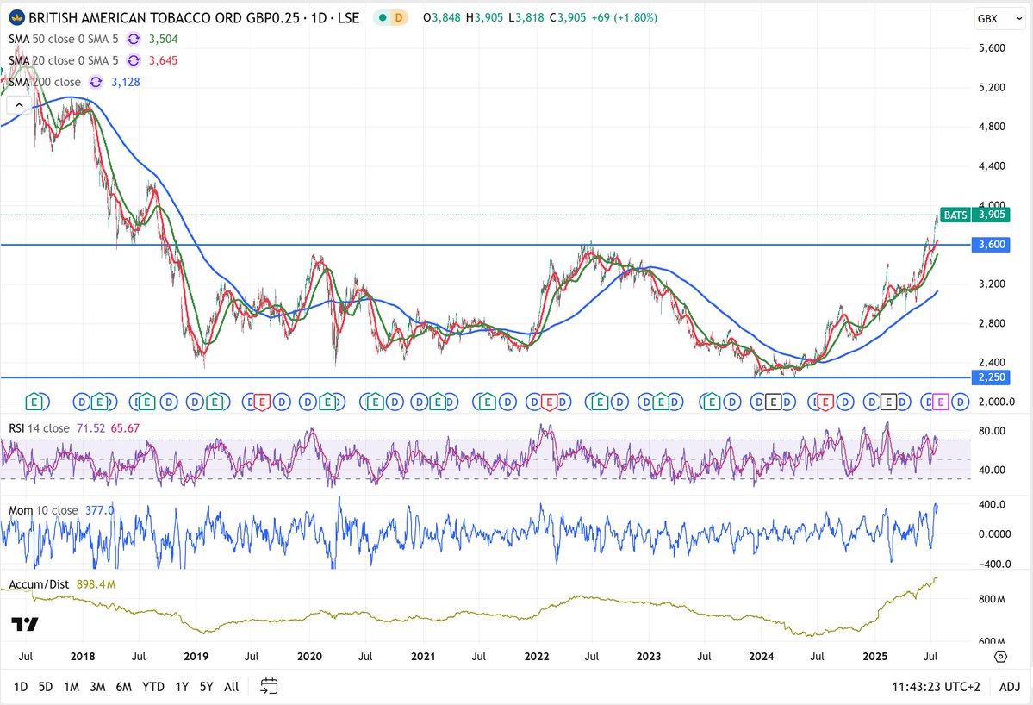
Task: Click the SMA 200 value 3,128
Action: point(125,83)
